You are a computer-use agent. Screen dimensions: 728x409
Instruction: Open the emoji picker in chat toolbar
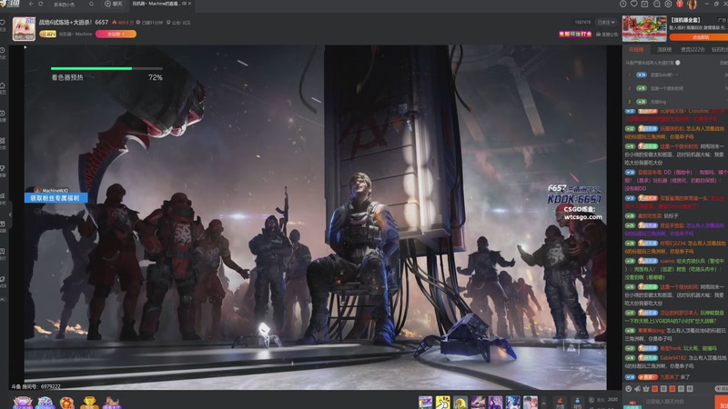pyautogui.click(x=629, y=389)
